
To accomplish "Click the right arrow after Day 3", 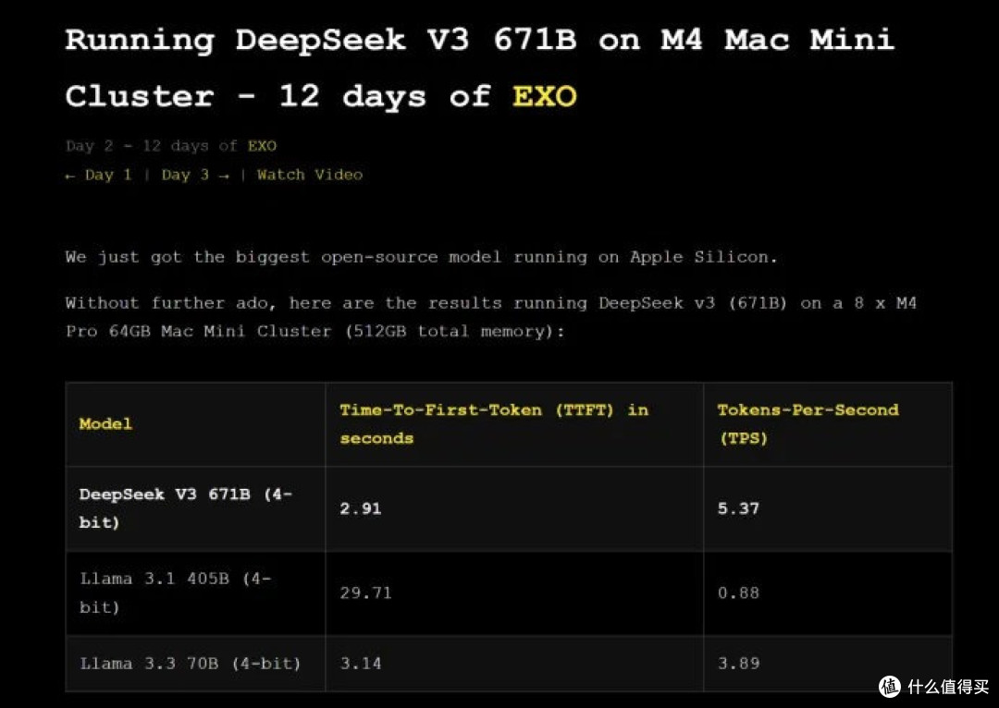I will (224, 176).
